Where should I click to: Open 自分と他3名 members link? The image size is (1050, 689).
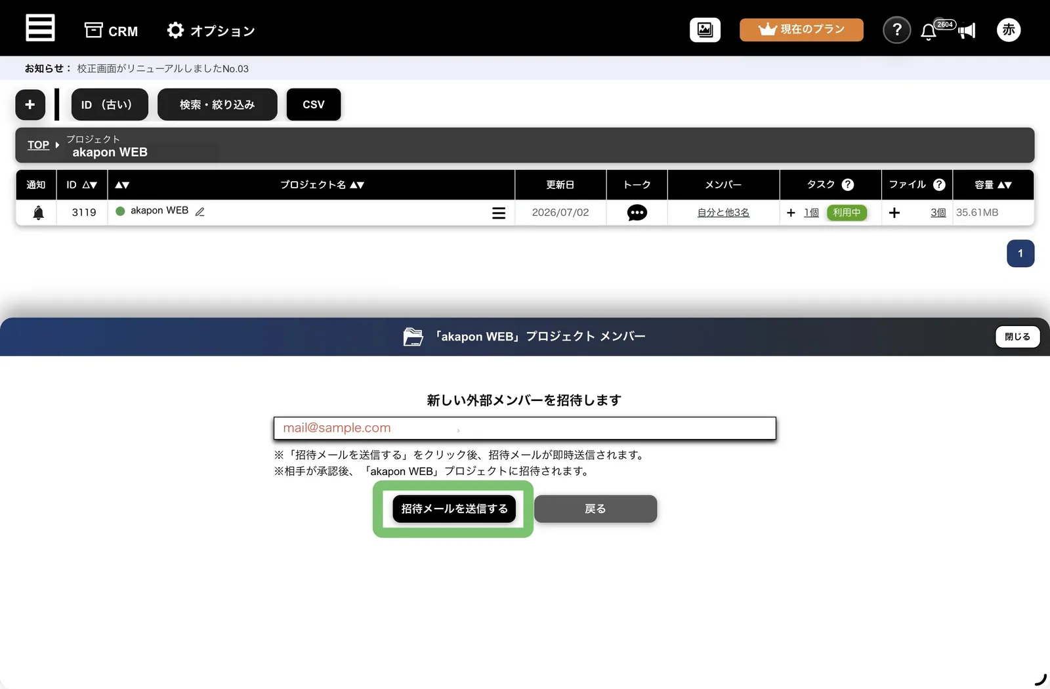coord(723,213)
